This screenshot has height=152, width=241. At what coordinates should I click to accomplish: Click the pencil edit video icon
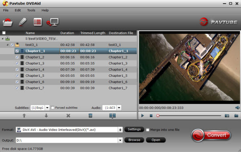tap(22, 22)
